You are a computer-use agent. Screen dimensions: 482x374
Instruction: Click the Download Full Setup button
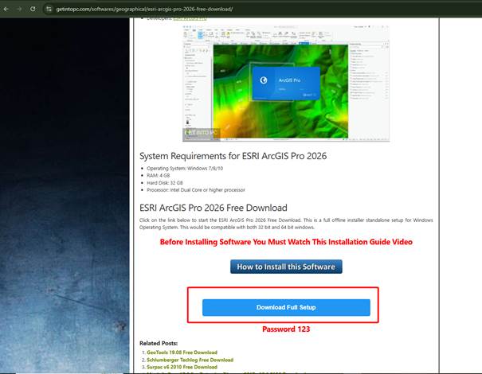tap(286, 307)
